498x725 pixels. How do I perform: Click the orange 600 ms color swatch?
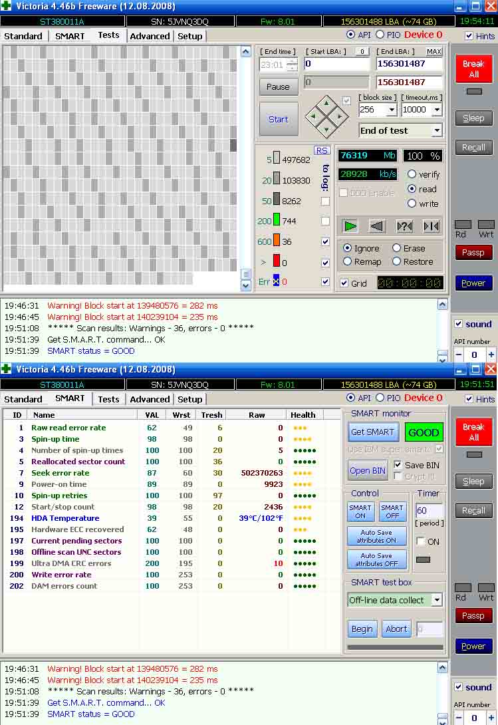(x=277, y=240)
